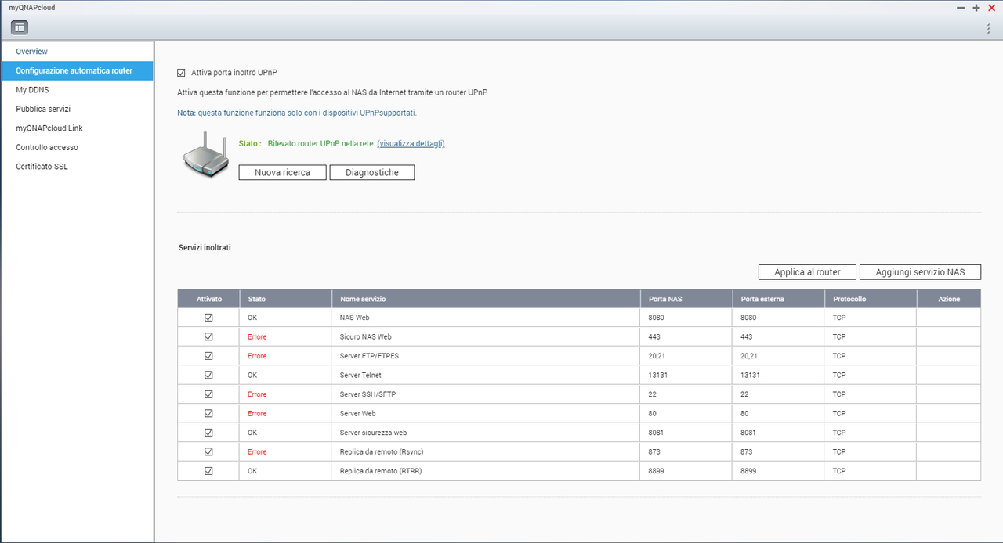Select Replica da remoto (RTRR) row name
This screenshot has width=1003, height=543.
(381, 471)
